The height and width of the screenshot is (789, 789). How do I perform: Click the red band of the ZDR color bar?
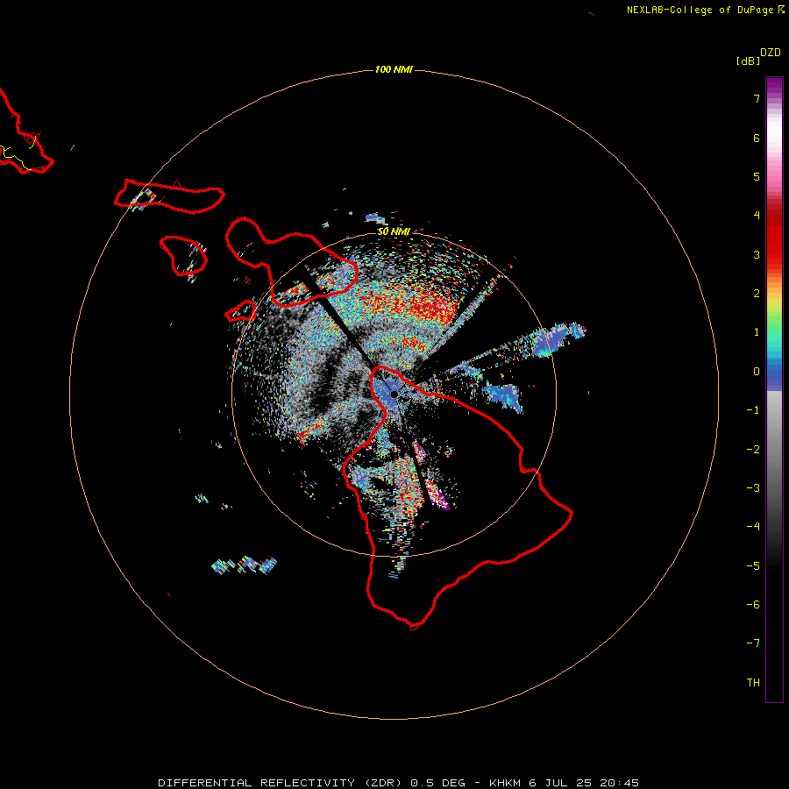(x=774, y=237)
